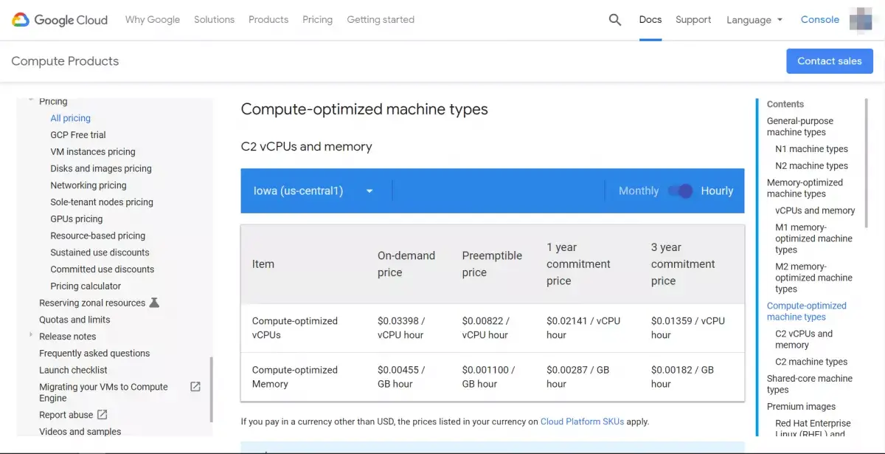Click the user avatar in header
This screenshot has height=454, width=885.
[x=861, y=20]
